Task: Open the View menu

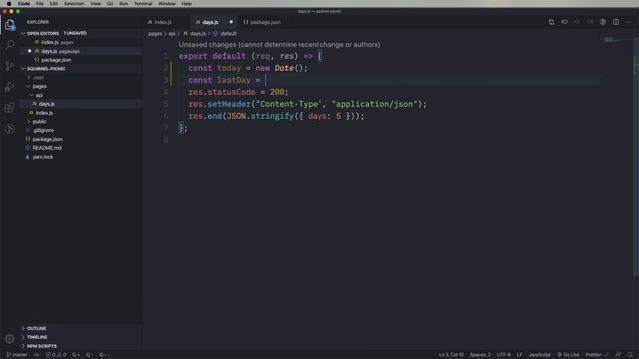Action: 96,4
